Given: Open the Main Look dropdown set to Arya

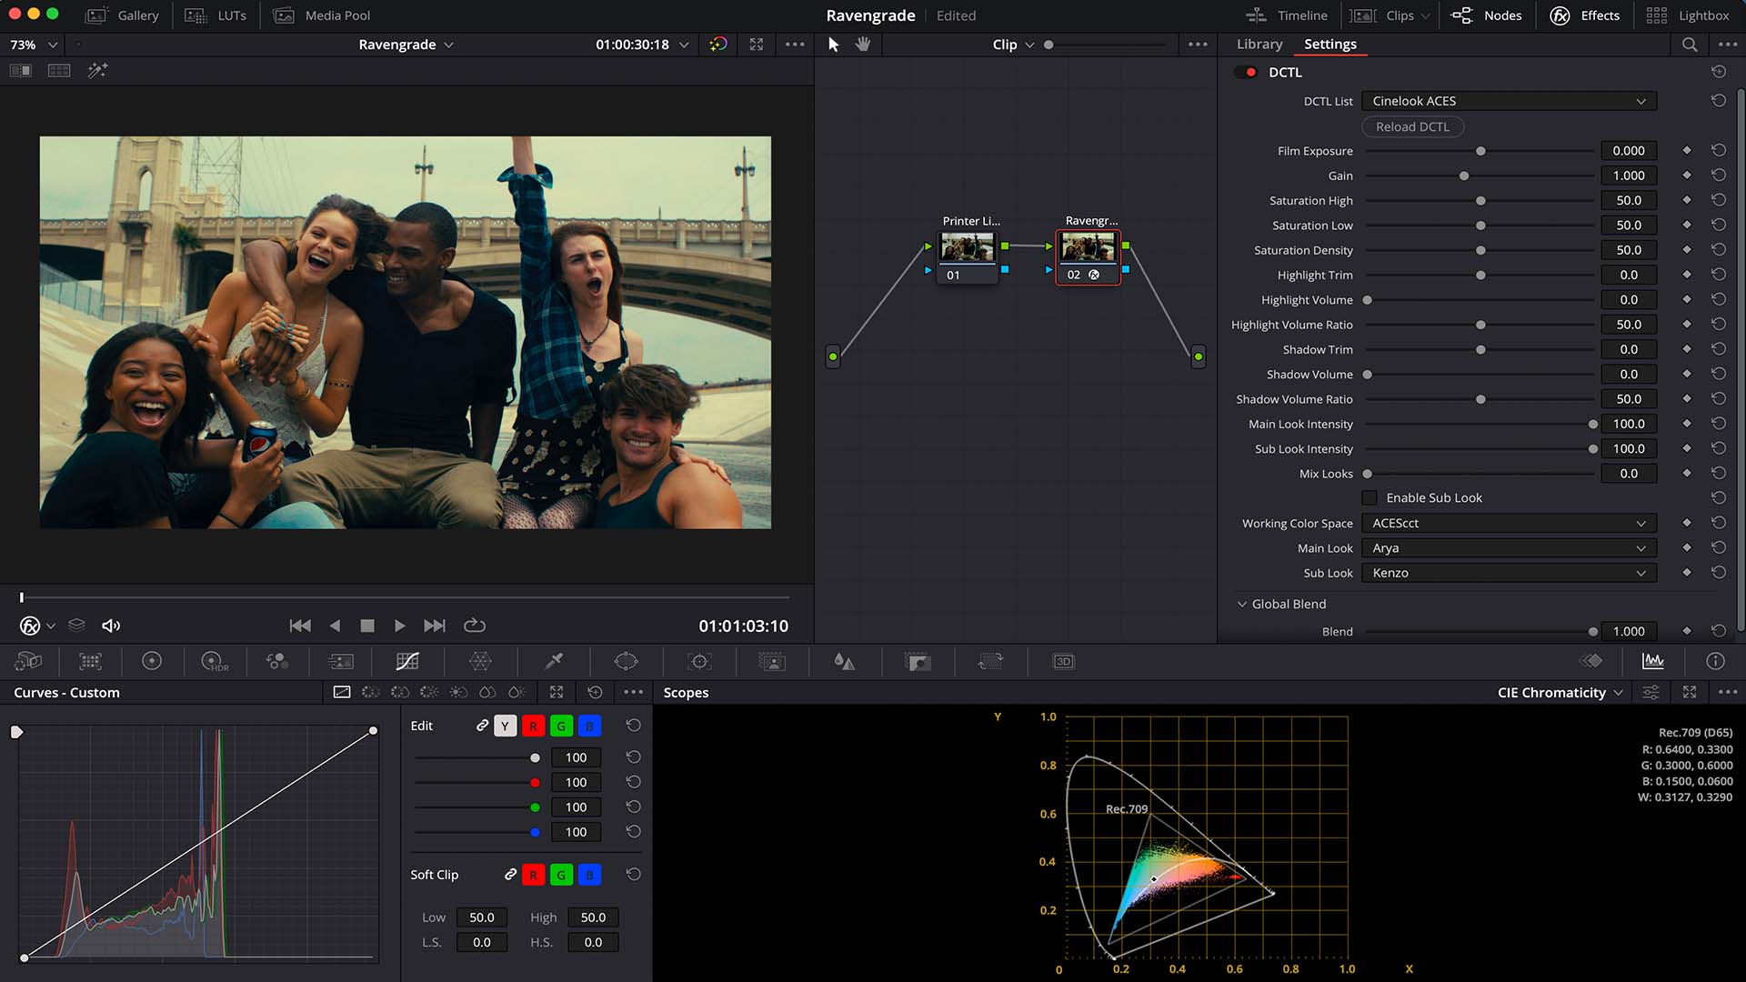Looking at the screenshot, I should tap(1508, 548).
